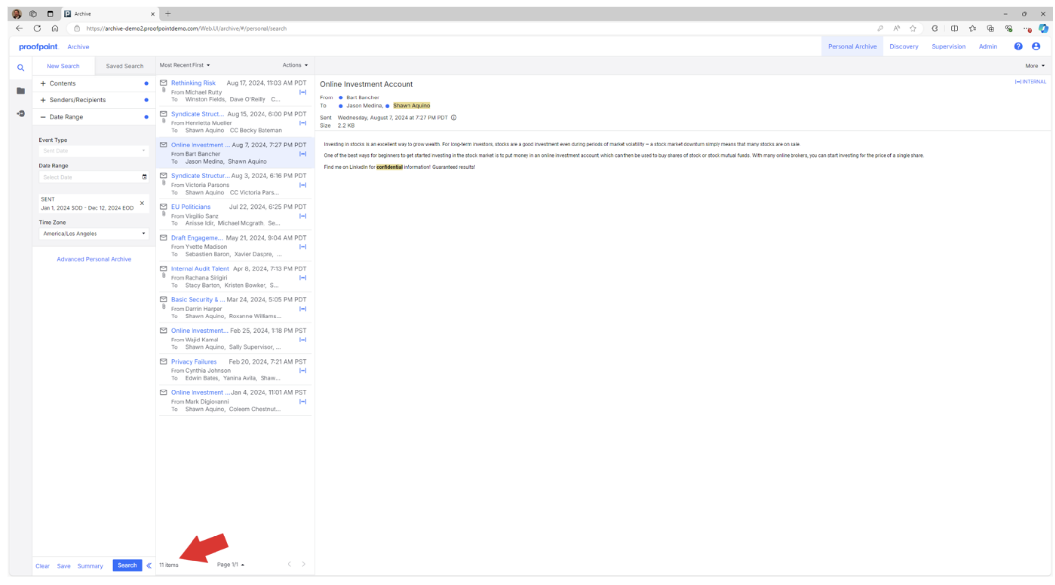Open the Most Recent First sort dropdown

185,65
